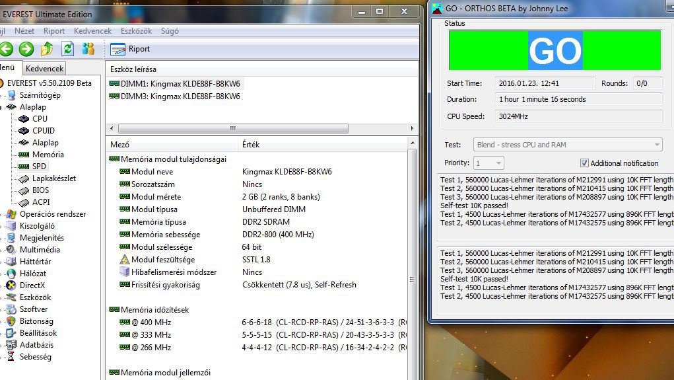674x380 pixels.
Task: Click the Operációs rendszer Windows icon
Action: [12, 214]
